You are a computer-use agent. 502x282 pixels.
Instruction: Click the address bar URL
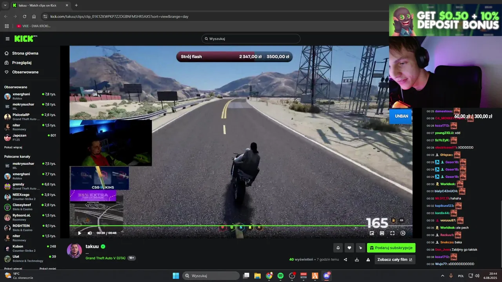click(x=120, y=16)
